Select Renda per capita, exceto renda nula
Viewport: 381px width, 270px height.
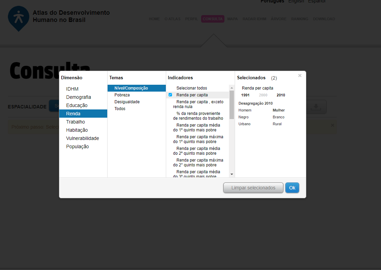pos(198,104)
